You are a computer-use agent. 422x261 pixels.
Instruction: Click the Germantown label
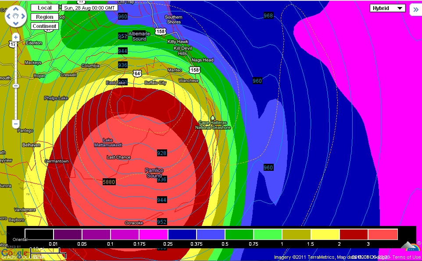click(x=57, y=161)
